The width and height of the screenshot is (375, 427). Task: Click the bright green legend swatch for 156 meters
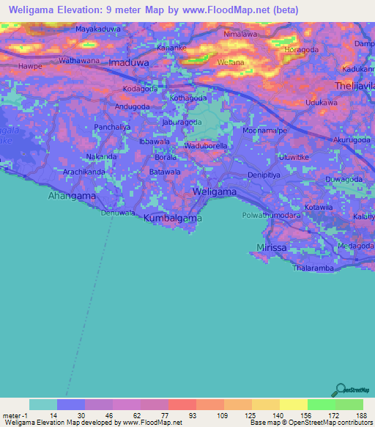coord(322,404)
